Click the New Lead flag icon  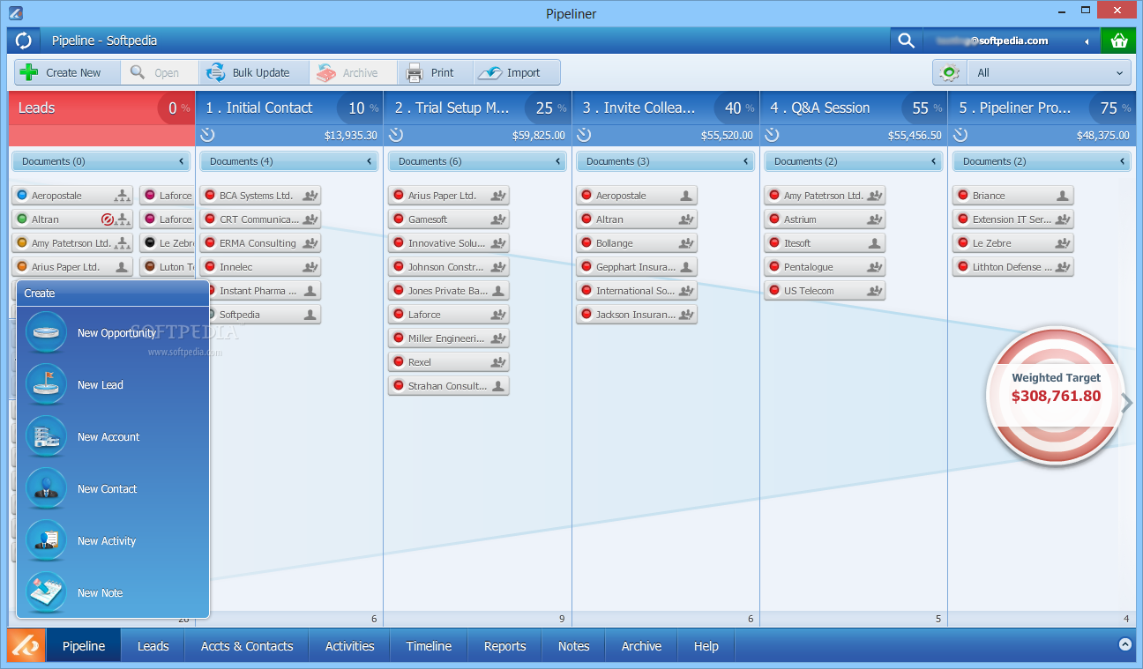[x=47, y=385]
